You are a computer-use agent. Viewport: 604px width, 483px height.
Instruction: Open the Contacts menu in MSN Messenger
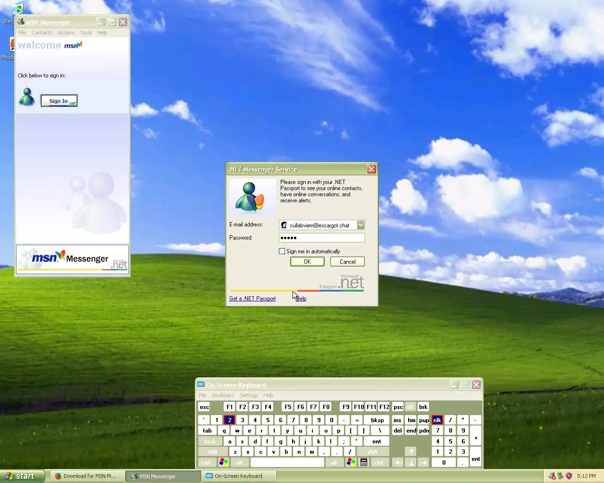42,33
